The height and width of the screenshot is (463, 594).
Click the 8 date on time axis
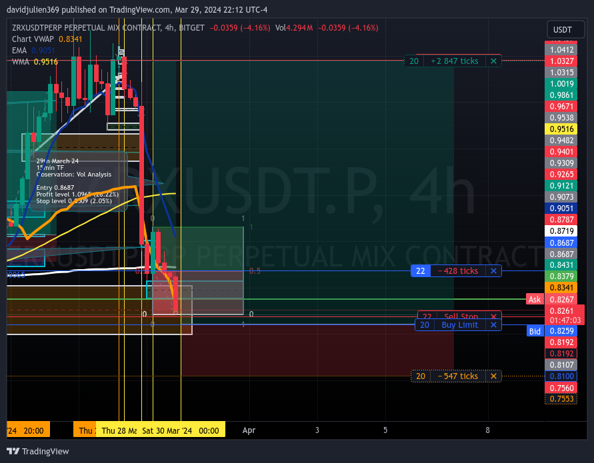tap(487, 430)
